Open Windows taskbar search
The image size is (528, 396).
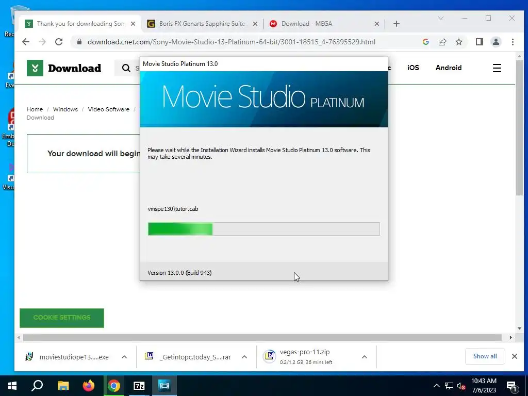coord(37,386)
